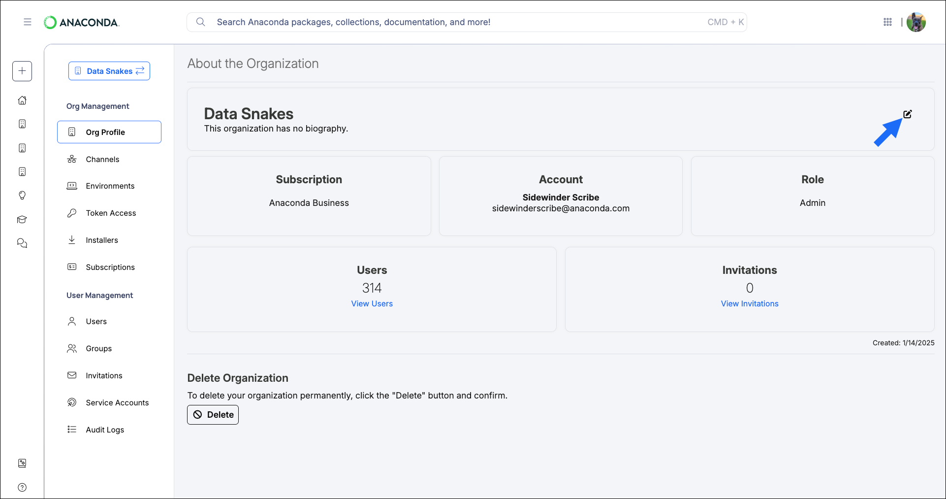
Task: Click the Delete organization button
Action: (213, 414)
